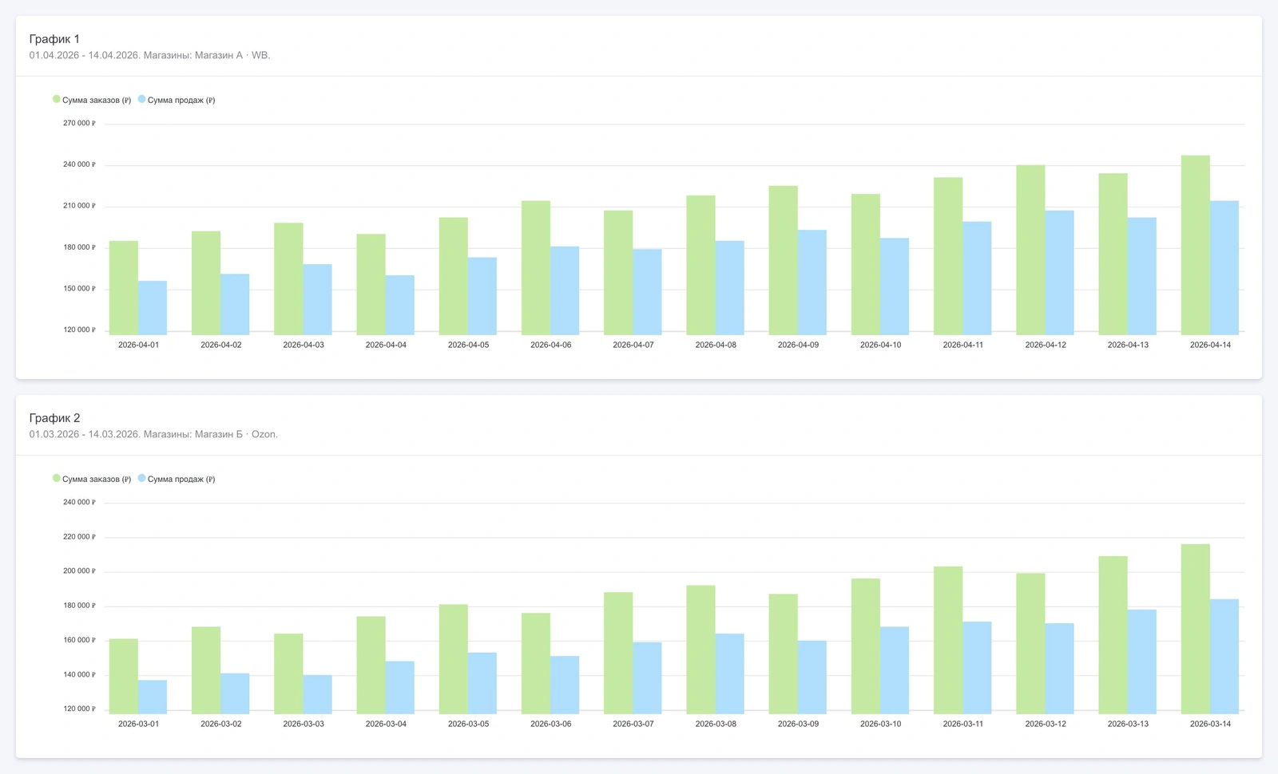This screenshot has height=774, width=1278.
Task: Click the blue sales bar for 2026-04-14
Action: [x=1224, y=267]
